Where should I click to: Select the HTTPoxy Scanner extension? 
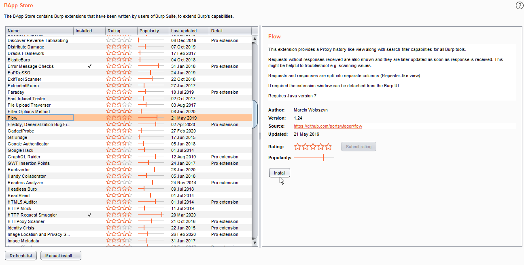click(x=26, y=221)
